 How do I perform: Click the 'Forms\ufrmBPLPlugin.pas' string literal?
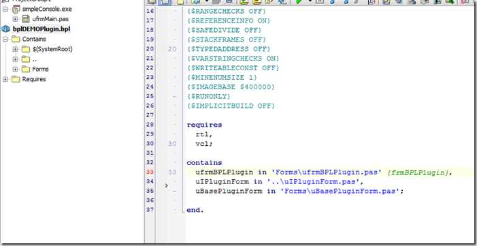click(x=327, y=172)
